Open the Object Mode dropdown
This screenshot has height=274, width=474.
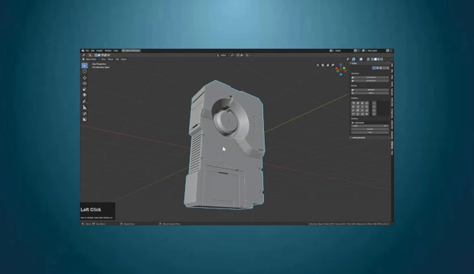click(91, 59)
